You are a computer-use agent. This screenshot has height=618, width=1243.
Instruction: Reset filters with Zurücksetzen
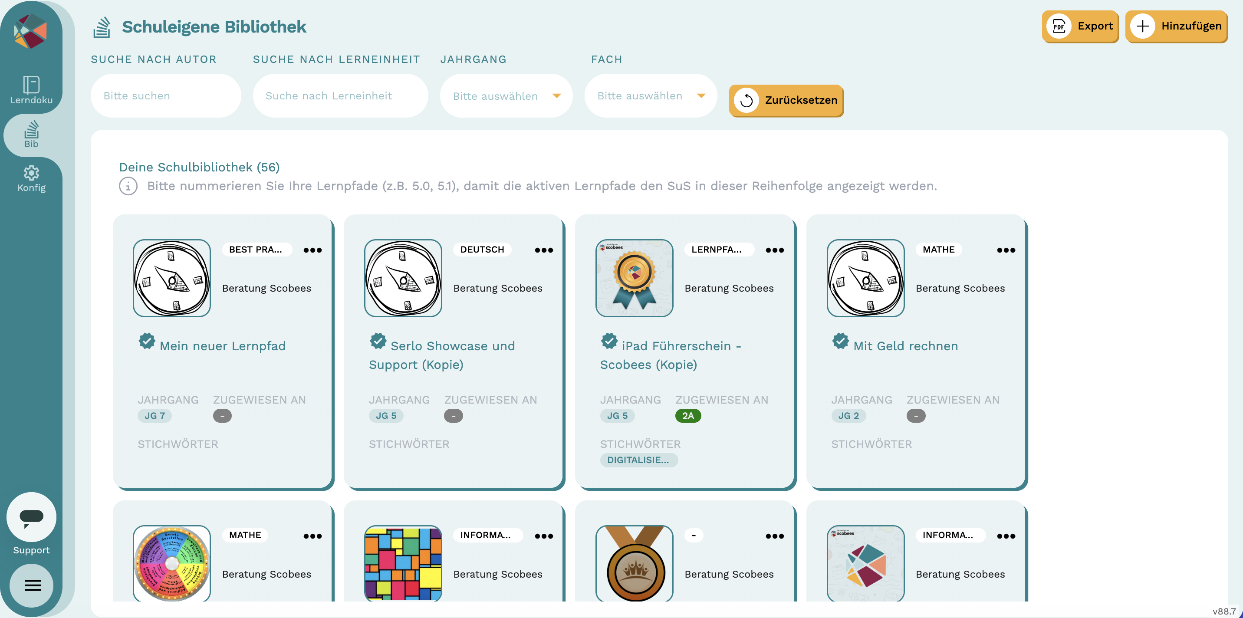pos(786,100)
